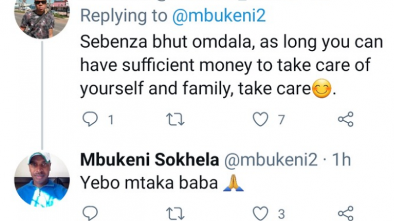
Task: Open the 1h timestamp of the tweet
Action: point(342,160)
